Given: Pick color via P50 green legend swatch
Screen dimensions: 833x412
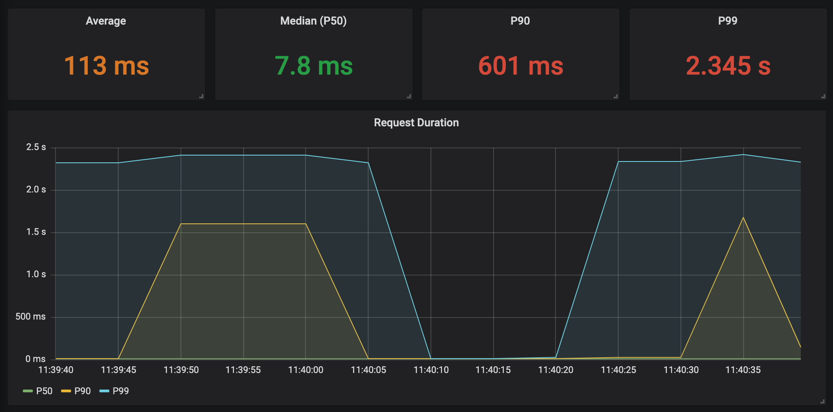Looking at the screenshot, I should (28, 391).
